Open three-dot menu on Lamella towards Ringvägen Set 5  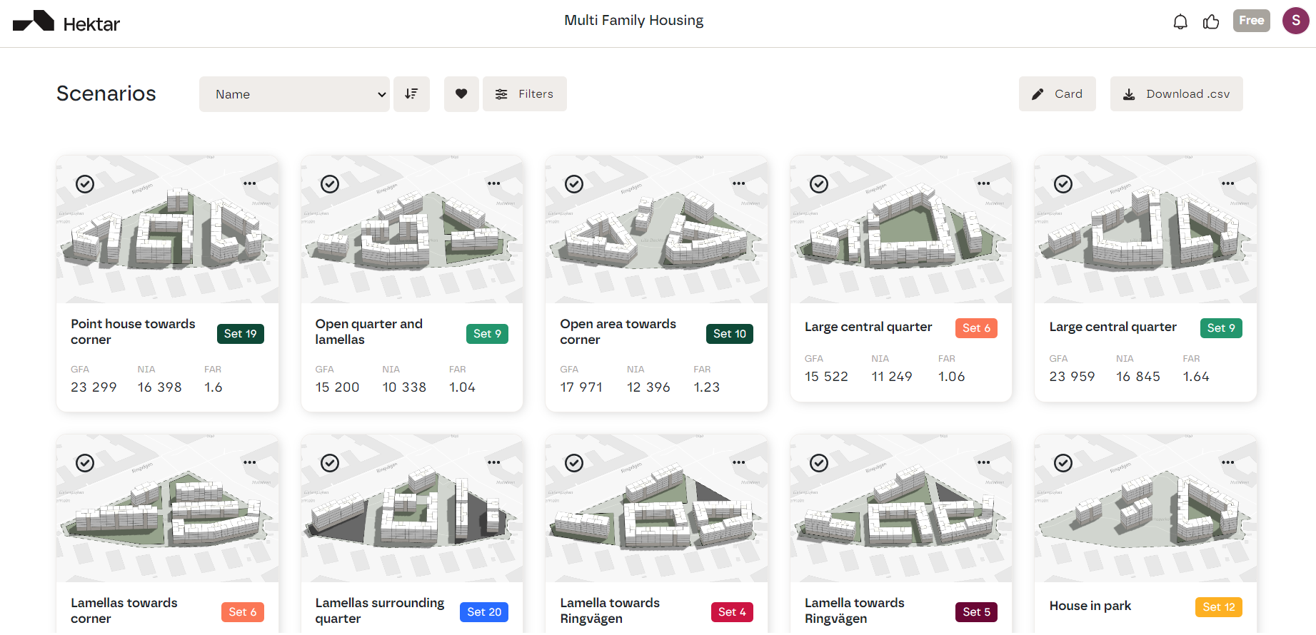pos(983,462)
